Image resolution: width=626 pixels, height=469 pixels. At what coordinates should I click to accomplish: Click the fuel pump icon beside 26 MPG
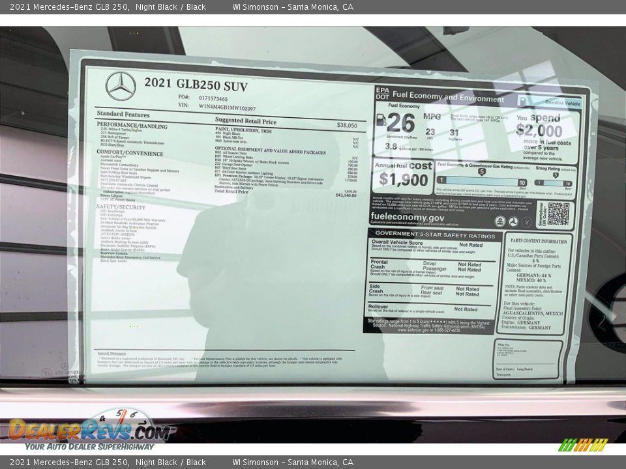(381, 120)
